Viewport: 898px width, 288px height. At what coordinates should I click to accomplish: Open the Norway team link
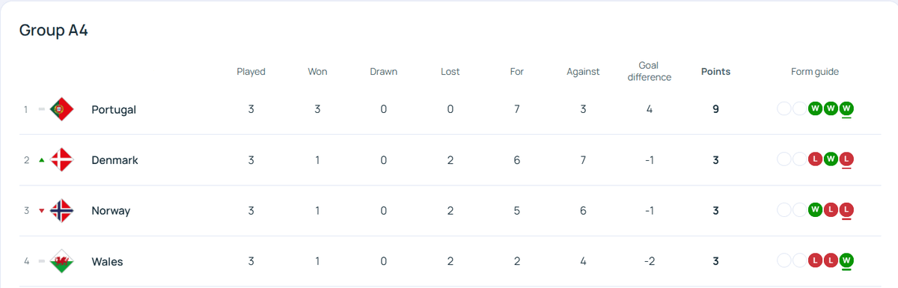click(x=111, y=211)
